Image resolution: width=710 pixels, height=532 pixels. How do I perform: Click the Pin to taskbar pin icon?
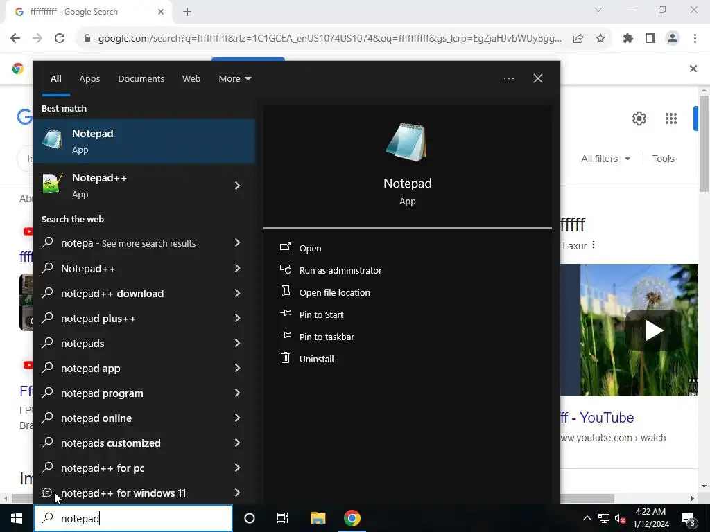click(x=286, y=335)
